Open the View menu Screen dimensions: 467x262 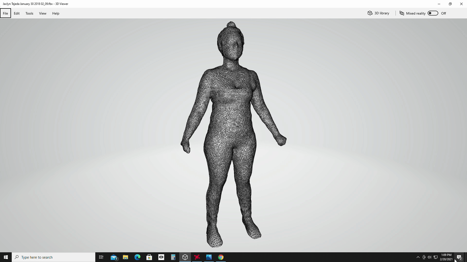pyautogui.click(x=43, y=14)
